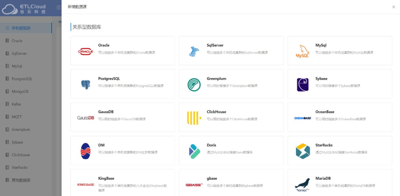Click the list icon beside 所有数据源
400x196 pixels.
click(7, 28)
